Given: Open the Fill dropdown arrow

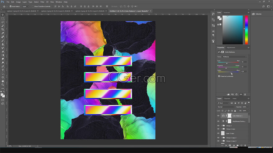Looking at the screenshot, I should (x=248, y=111).
